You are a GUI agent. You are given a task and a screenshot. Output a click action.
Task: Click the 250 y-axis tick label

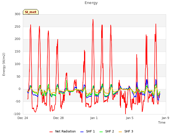pyautogui.click(x=17, y=27)
